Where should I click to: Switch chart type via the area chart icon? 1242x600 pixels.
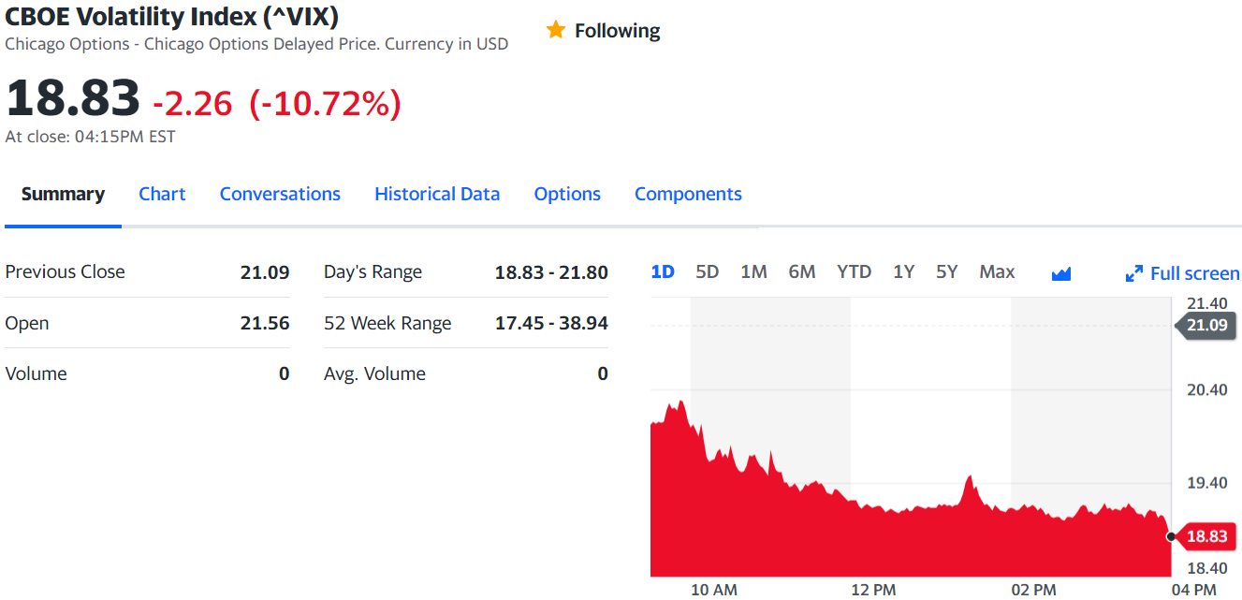click(1061, 273)
